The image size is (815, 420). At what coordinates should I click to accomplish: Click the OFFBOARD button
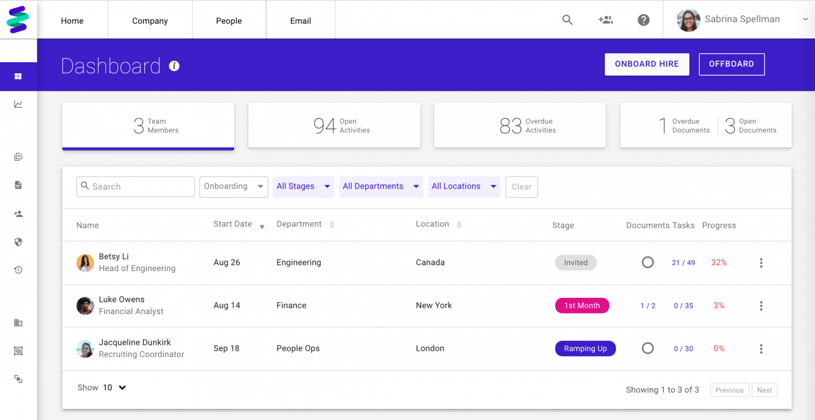(x=732, y=65)
